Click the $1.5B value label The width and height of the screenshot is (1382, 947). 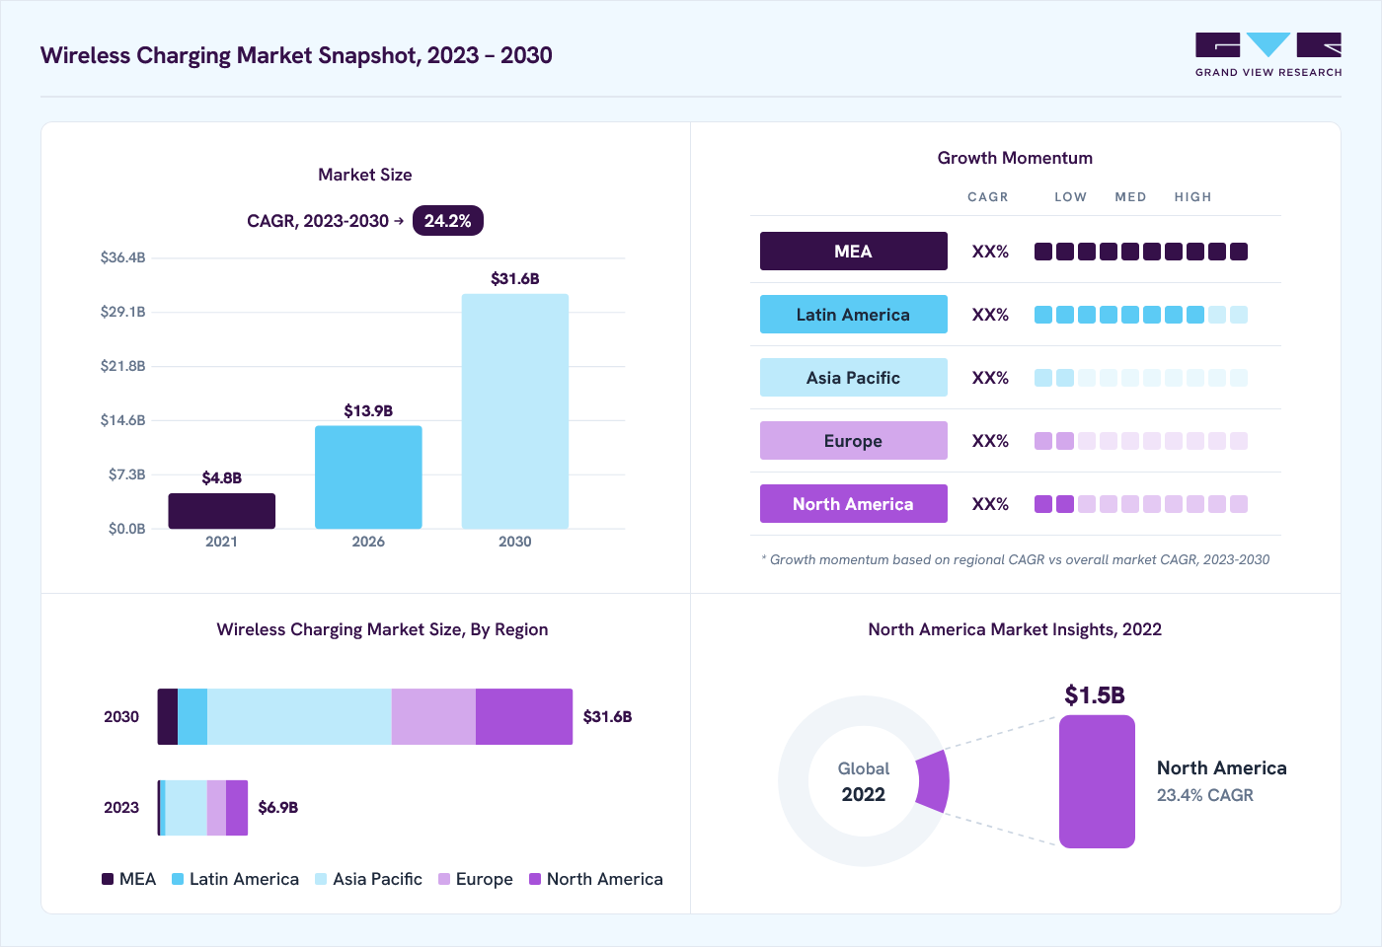click(x=1095, y=695)
